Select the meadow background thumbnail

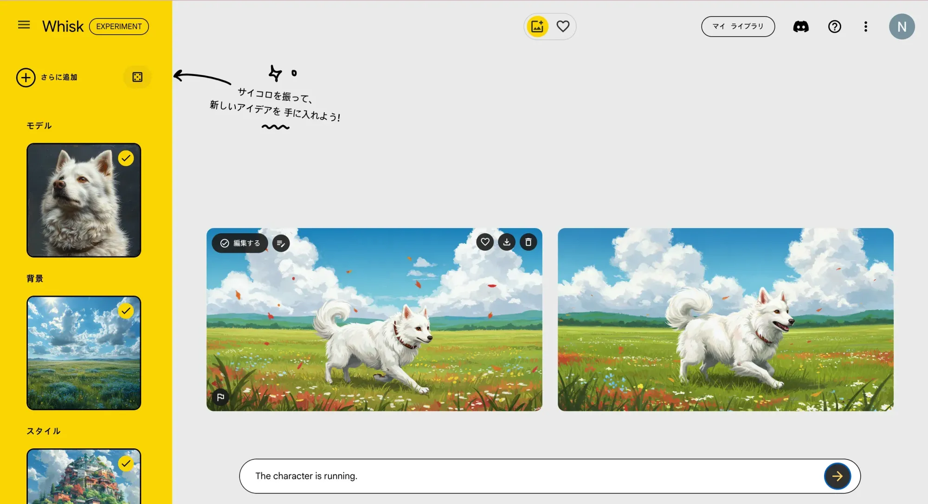coord(84,353)
